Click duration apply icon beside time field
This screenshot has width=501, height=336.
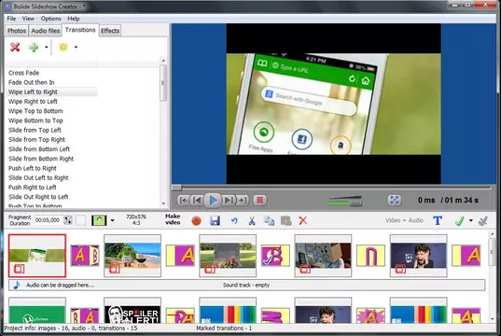click(68, 220)
